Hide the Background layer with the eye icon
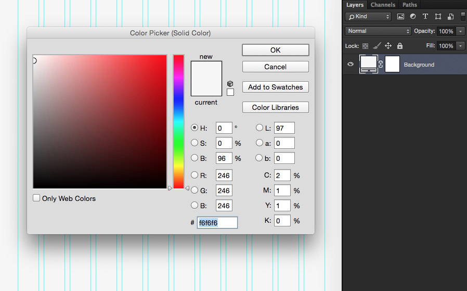 pos(351,64)
